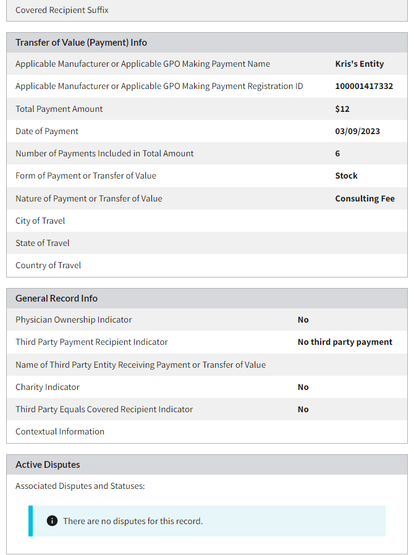The image size is (414, 555).
Task: Click the Charity Indicator row label
Action: point(48,387)
